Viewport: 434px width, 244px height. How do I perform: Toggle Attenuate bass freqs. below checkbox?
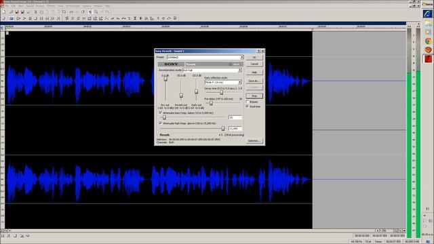tap(161, 113)
